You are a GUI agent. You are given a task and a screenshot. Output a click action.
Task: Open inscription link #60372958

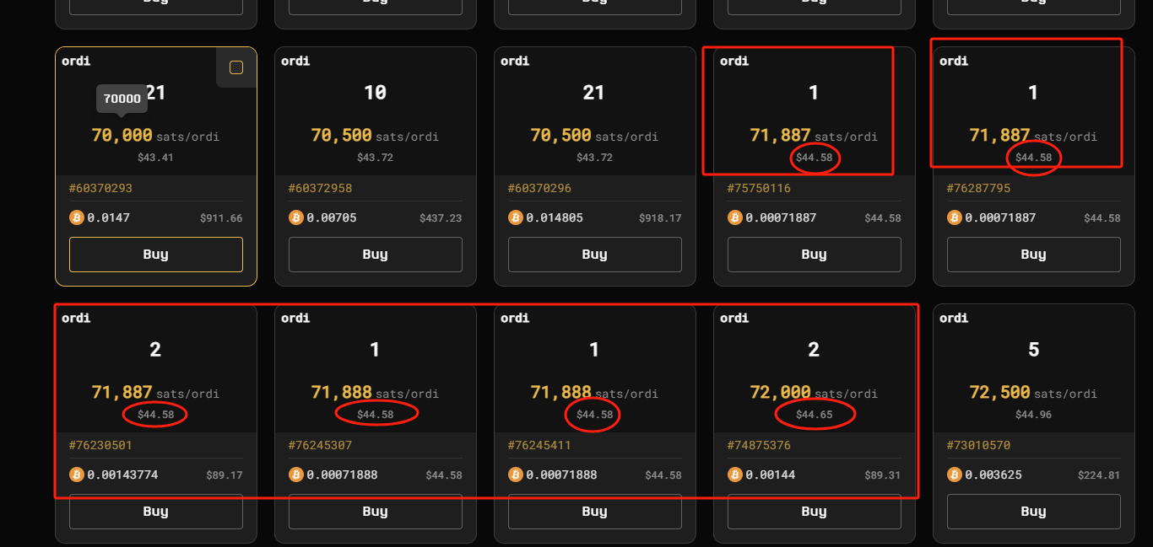[320, 188]
